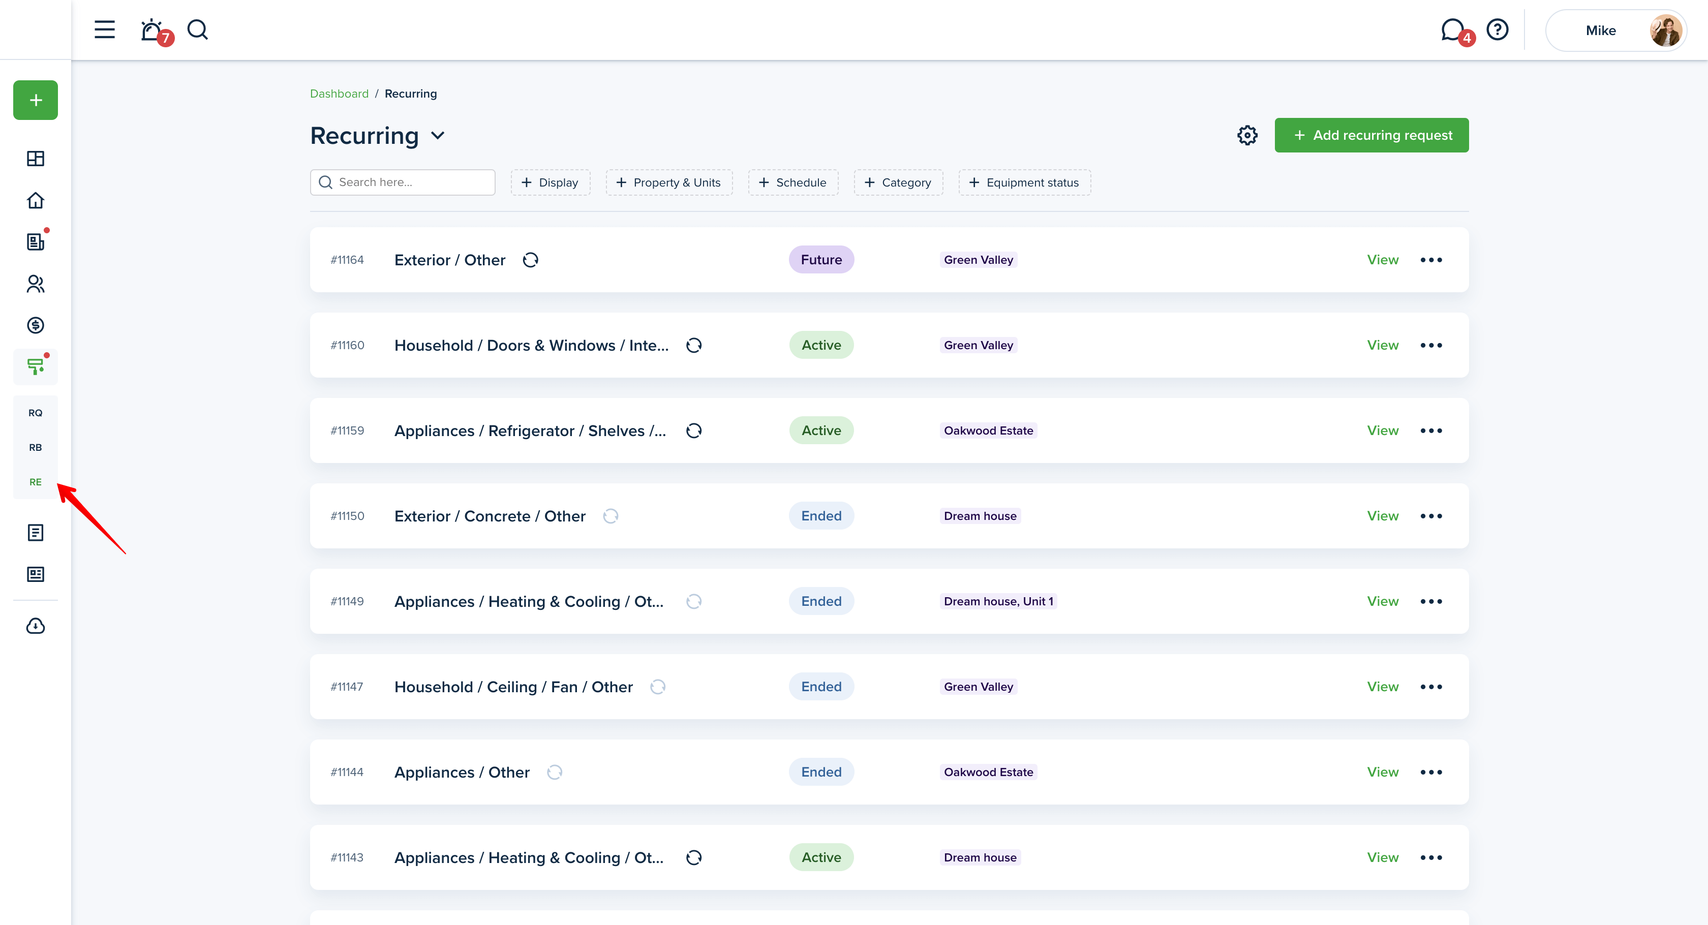Viewport: 1708px width, 925px height.
Task: Open the Property & Units filter
Action: click(x=669, y=182)
